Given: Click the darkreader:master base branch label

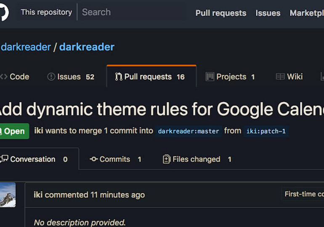Looking at the screenshot, I should 189,131.
